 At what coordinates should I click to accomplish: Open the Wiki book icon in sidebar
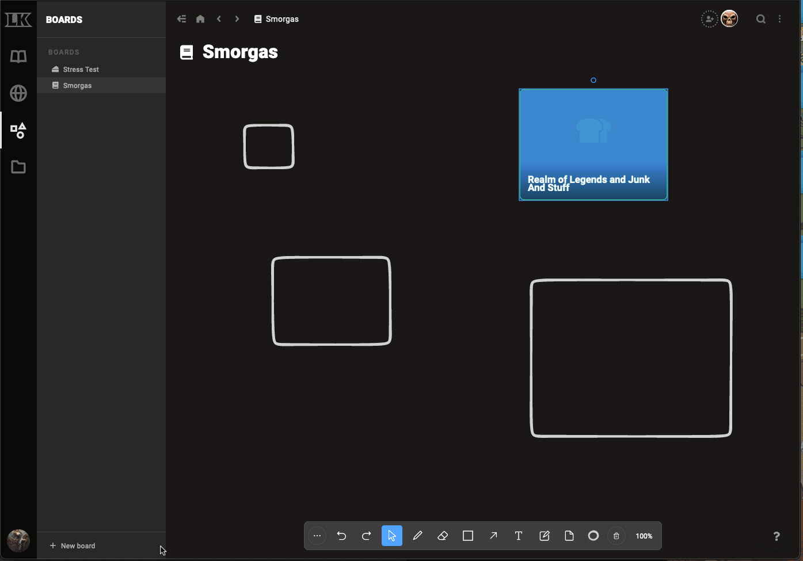coord(18,56)
